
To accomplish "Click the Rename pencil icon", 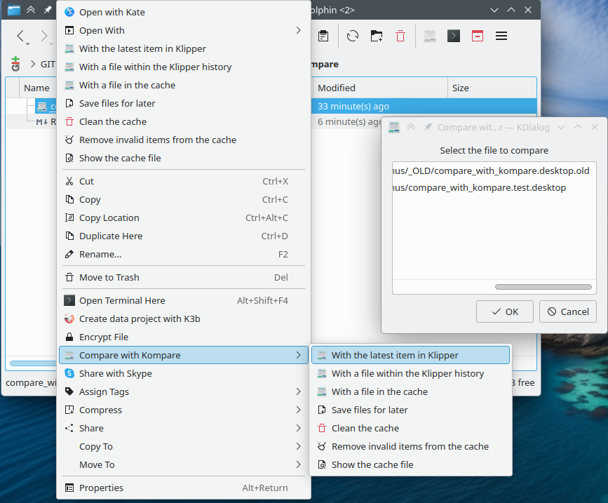I will 69,255.
